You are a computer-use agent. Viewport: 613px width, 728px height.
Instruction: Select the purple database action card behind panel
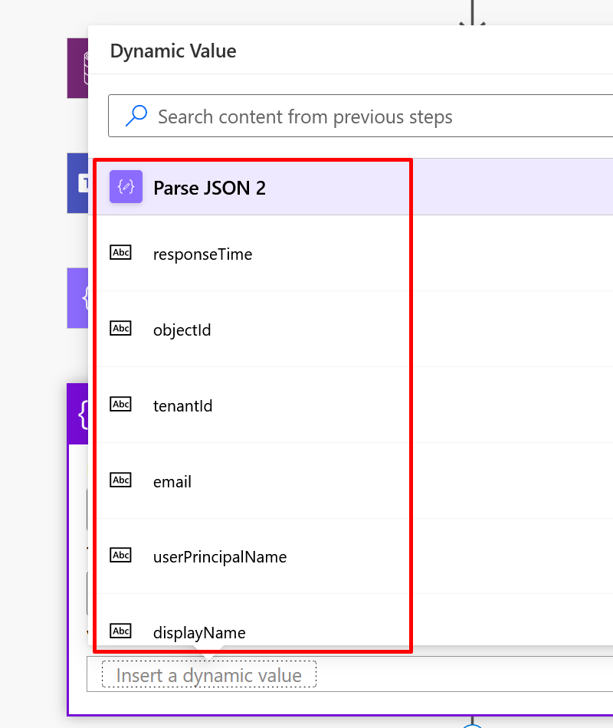pos(77,68)
